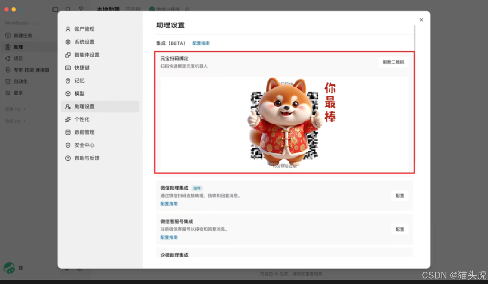
Task: Click 配置 button for 微信客服号集成
Action: (400, 229)
